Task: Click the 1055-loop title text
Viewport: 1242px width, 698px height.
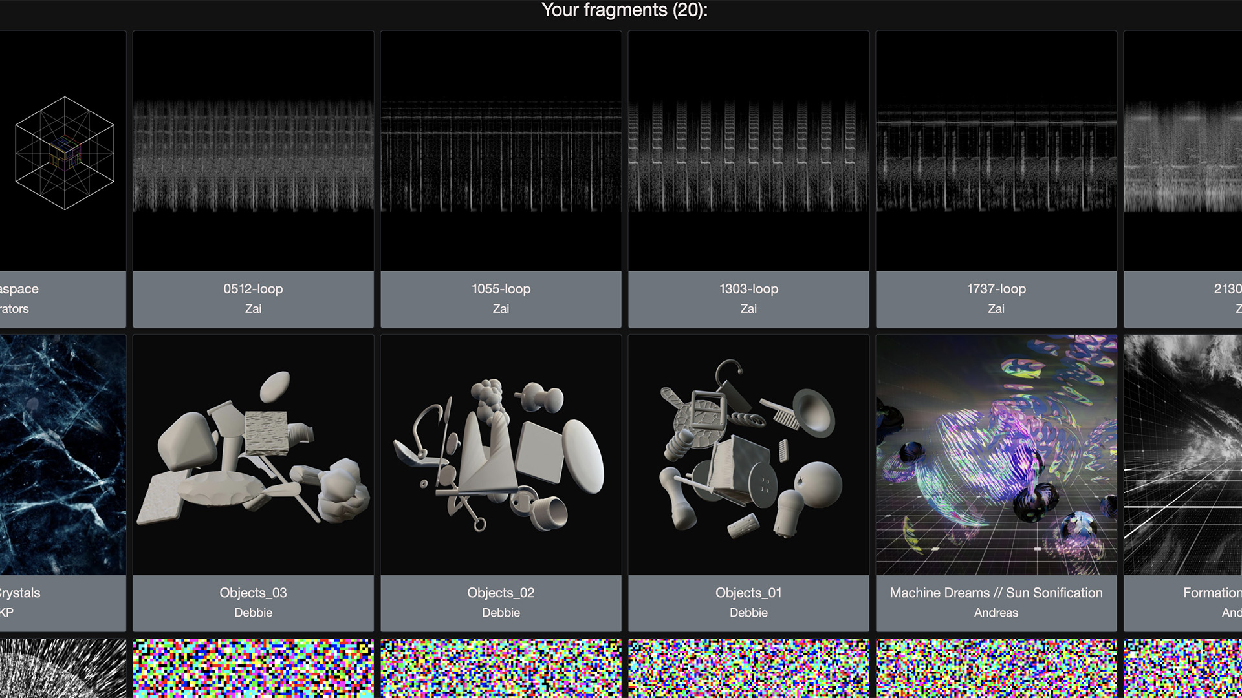Action: coord(501,289)
